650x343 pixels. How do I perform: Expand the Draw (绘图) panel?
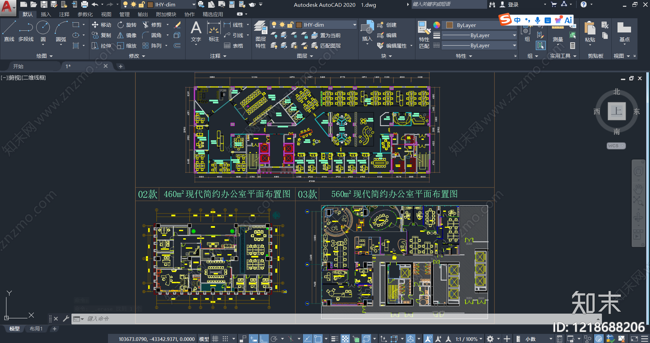click(x=45, y=56)
